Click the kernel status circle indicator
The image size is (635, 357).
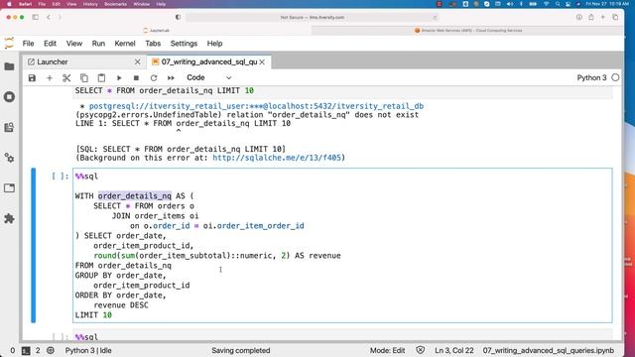click(615, 77)
